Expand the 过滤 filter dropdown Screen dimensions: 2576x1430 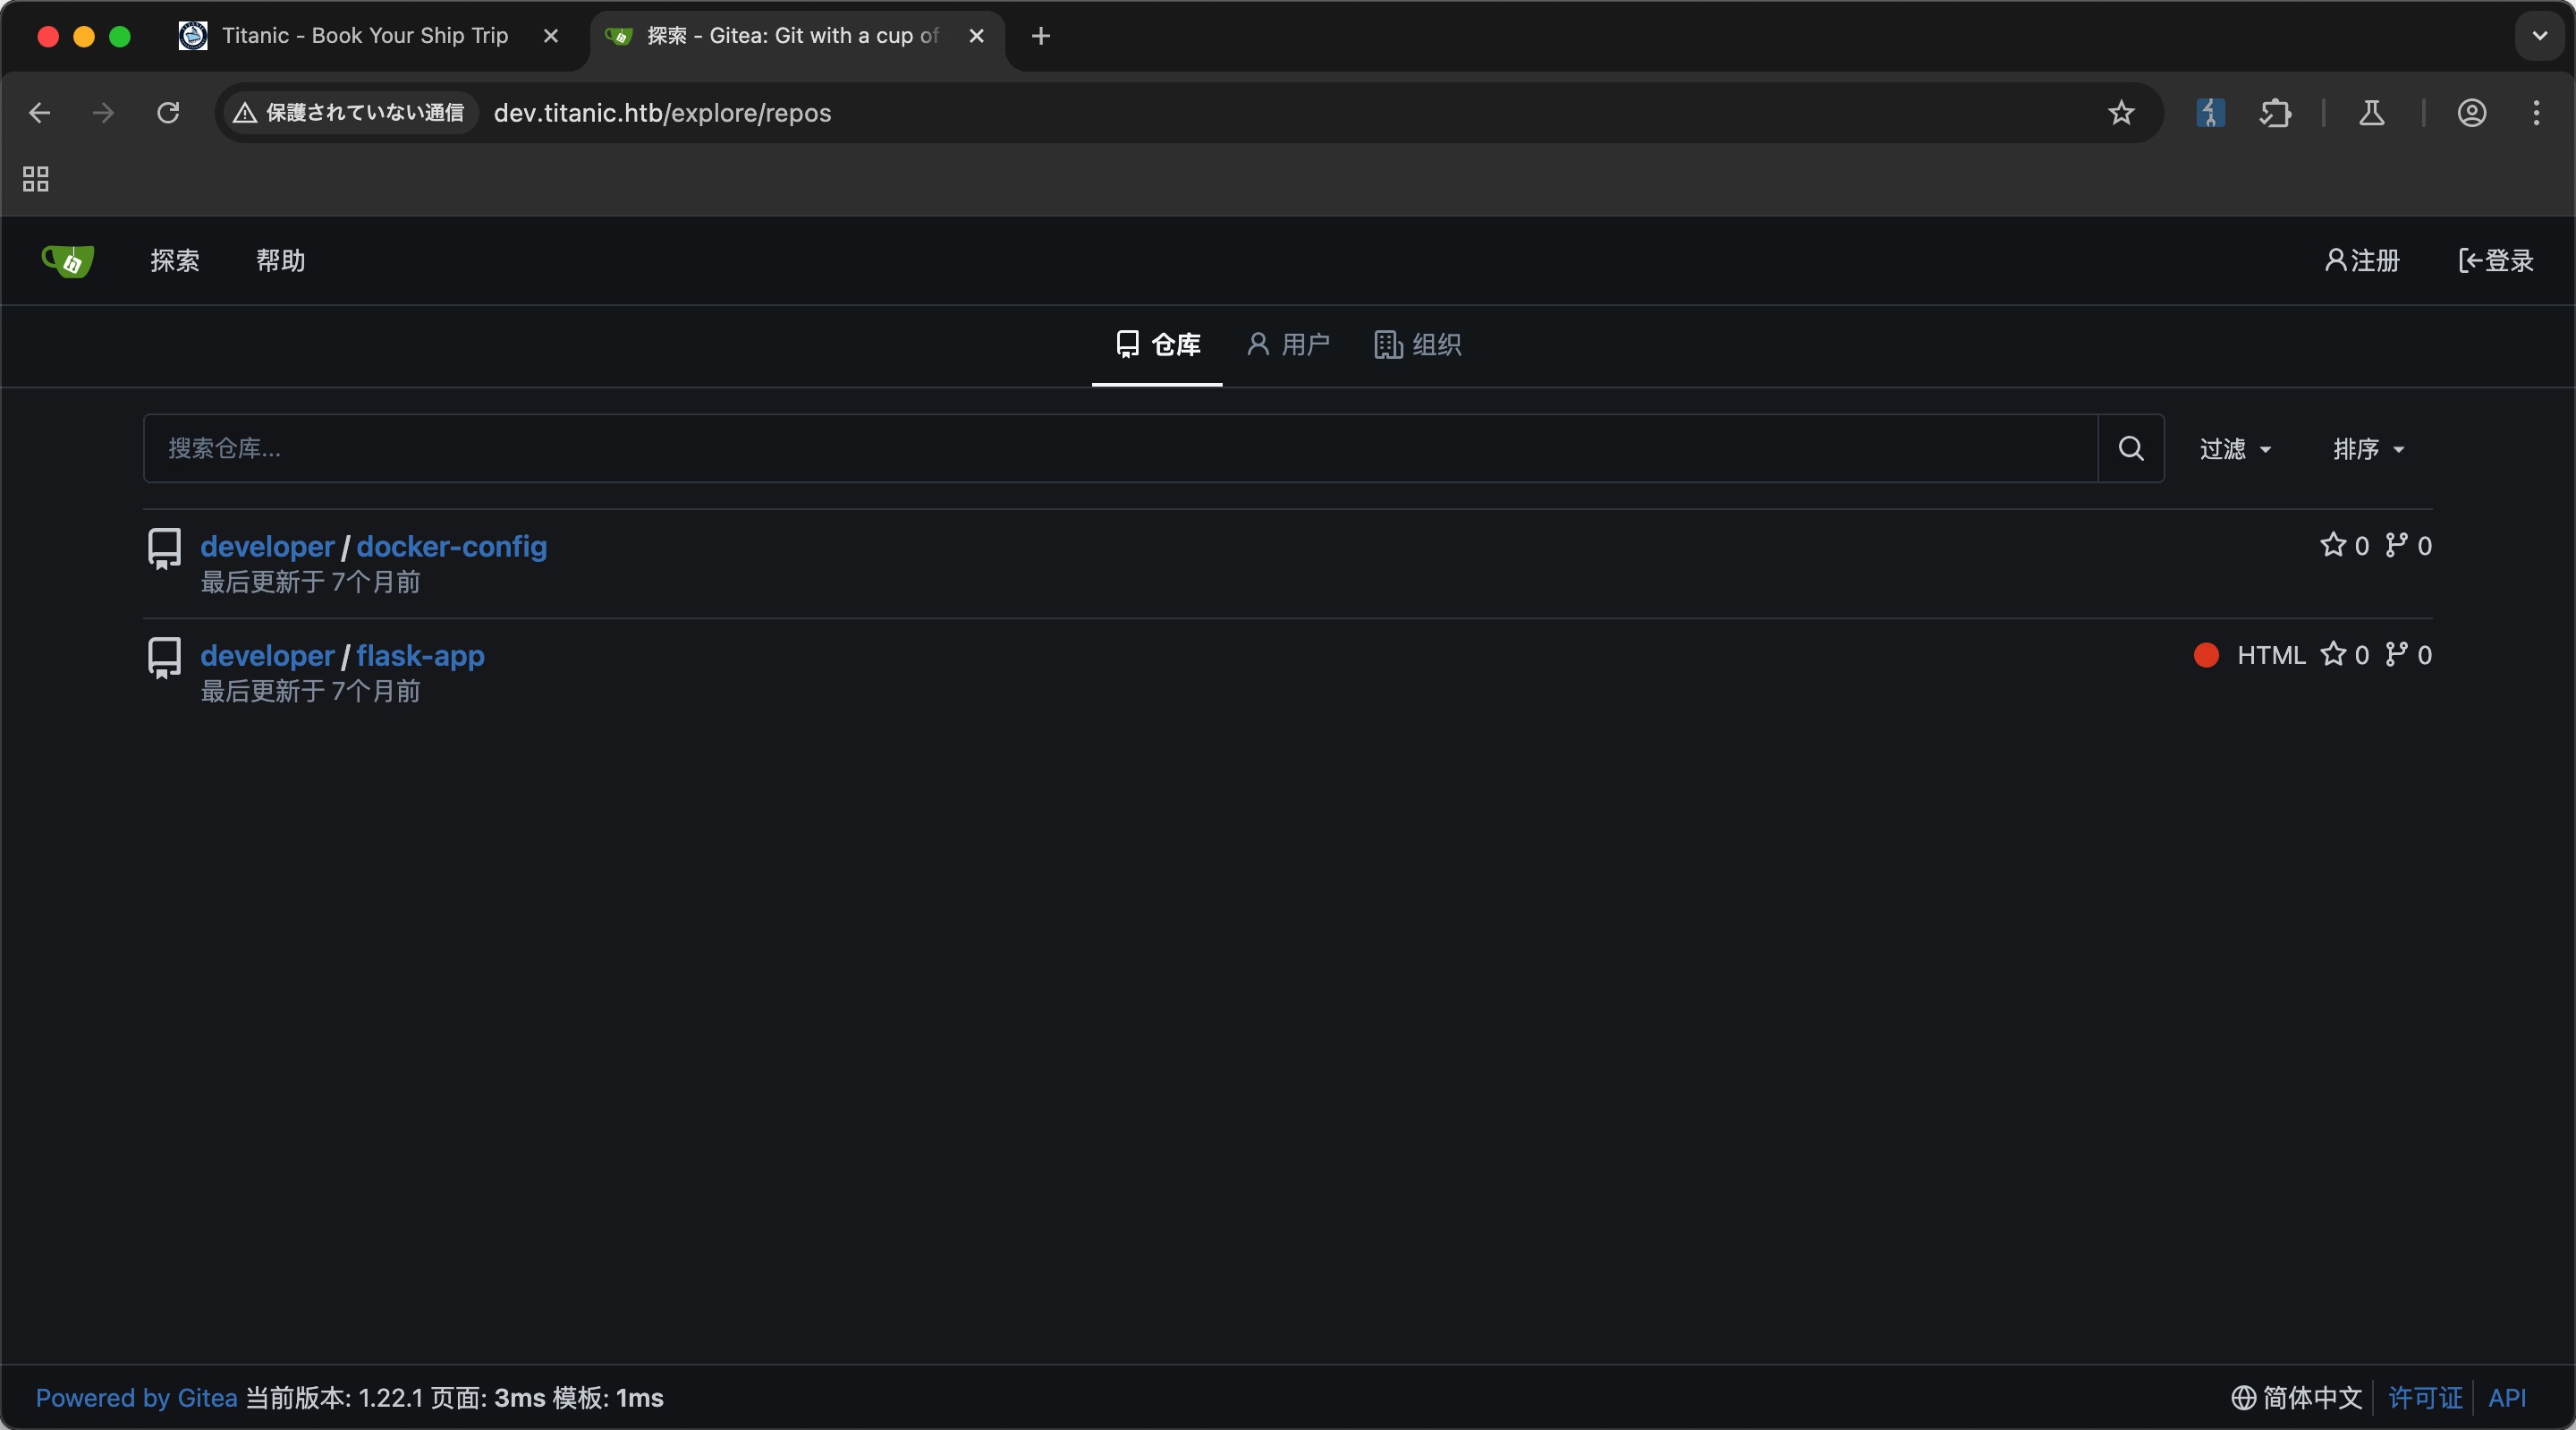coord(2235,449)
